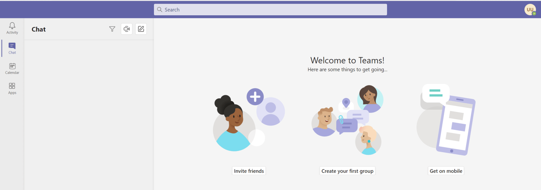
Task: Click the group chat people illustration
Action: pyautogui.click(x=347, y=120)
